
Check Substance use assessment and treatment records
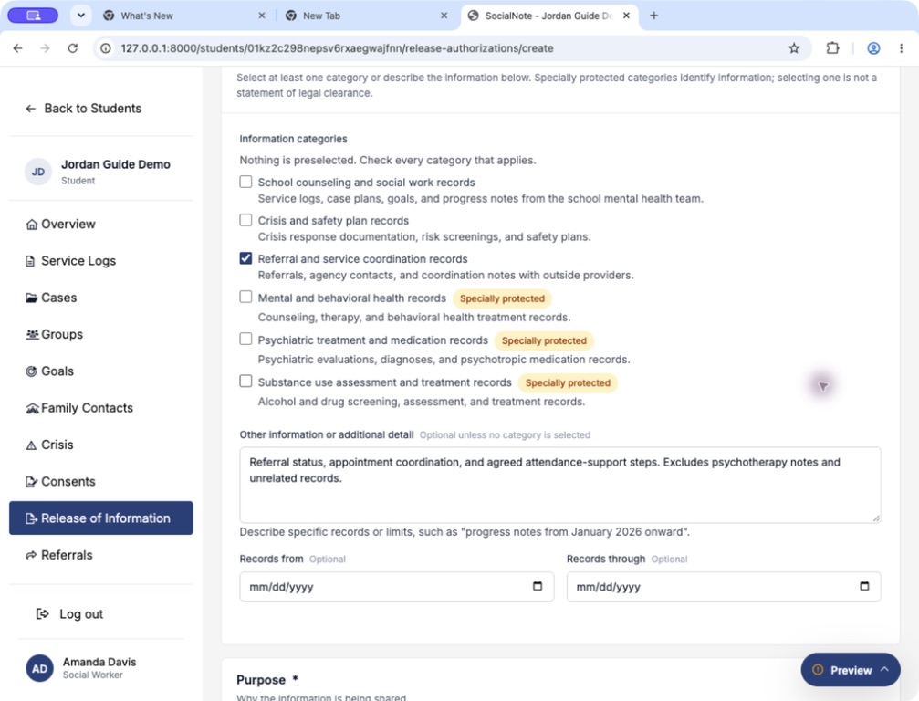pos(245,382)
